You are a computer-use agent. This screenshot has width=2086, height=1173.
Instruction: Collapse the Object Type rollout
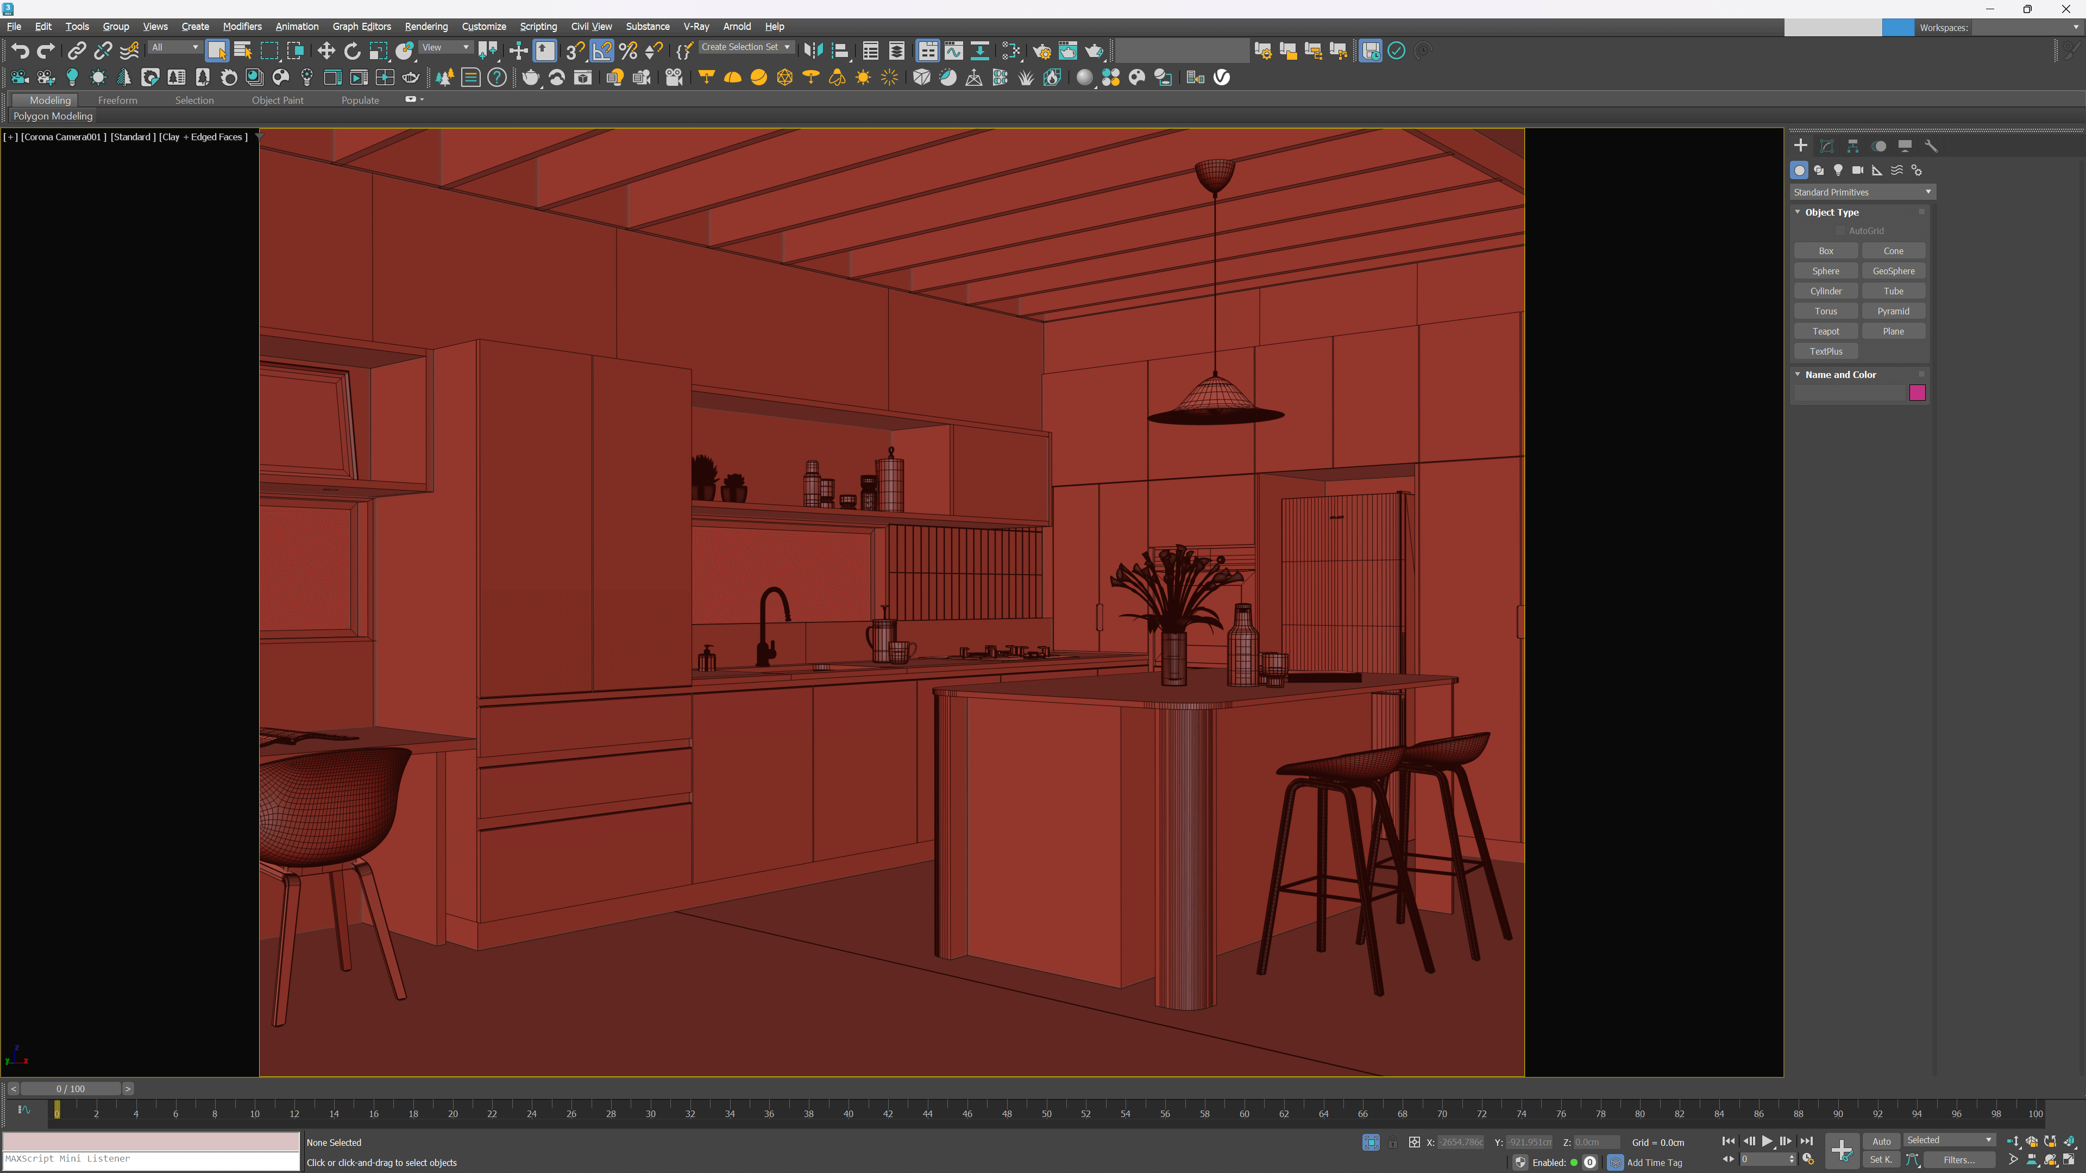click(x=1831, y=212)
